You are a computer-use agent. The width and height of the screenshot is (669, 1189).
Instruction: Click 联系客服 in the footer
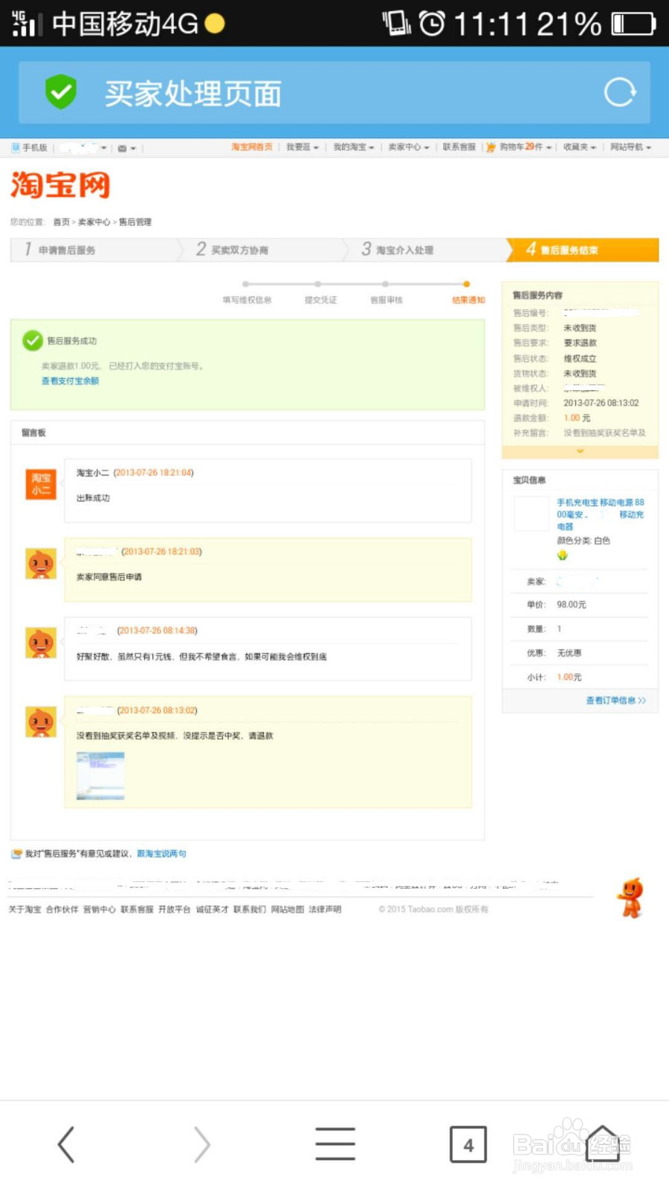click(x=137, y=910)
